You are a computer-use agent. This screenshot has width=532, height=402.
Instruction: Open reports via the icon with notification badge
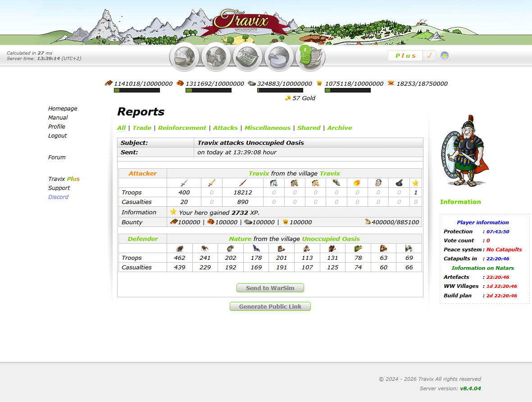pyautogui.click(x=310, y=57)
